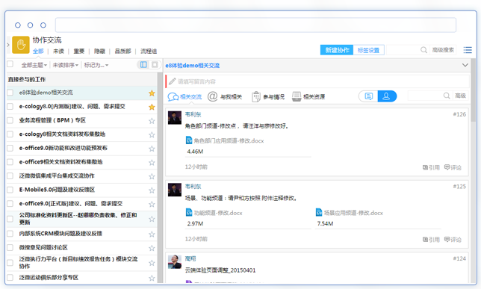The height and width of the screenshot is (289, 481).
Task: Open 功能频道-修改.docx file icon
Action: tap(189, 212)
